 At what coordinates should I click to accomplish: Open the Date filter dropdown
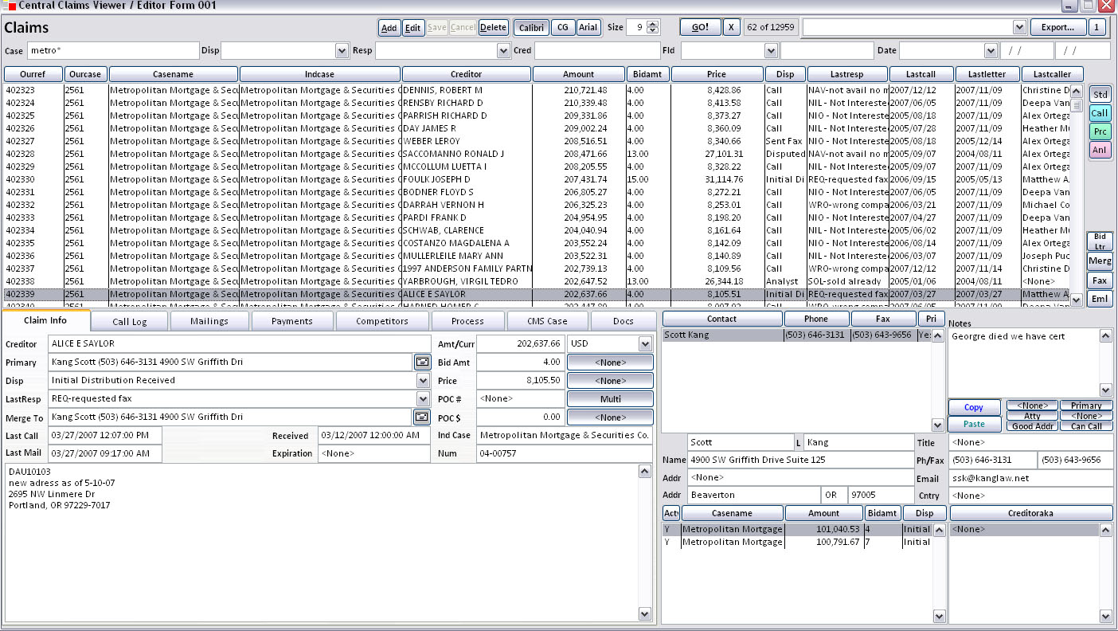coord(991,51)
